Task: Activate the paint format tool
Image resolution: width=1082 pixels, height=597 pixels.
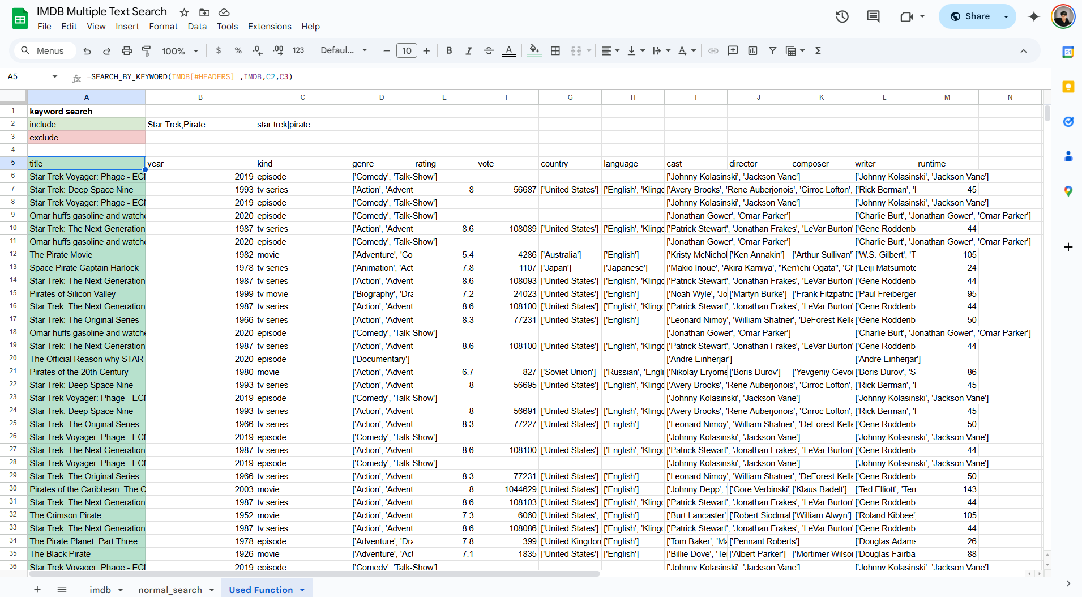Action: (146, 51)
